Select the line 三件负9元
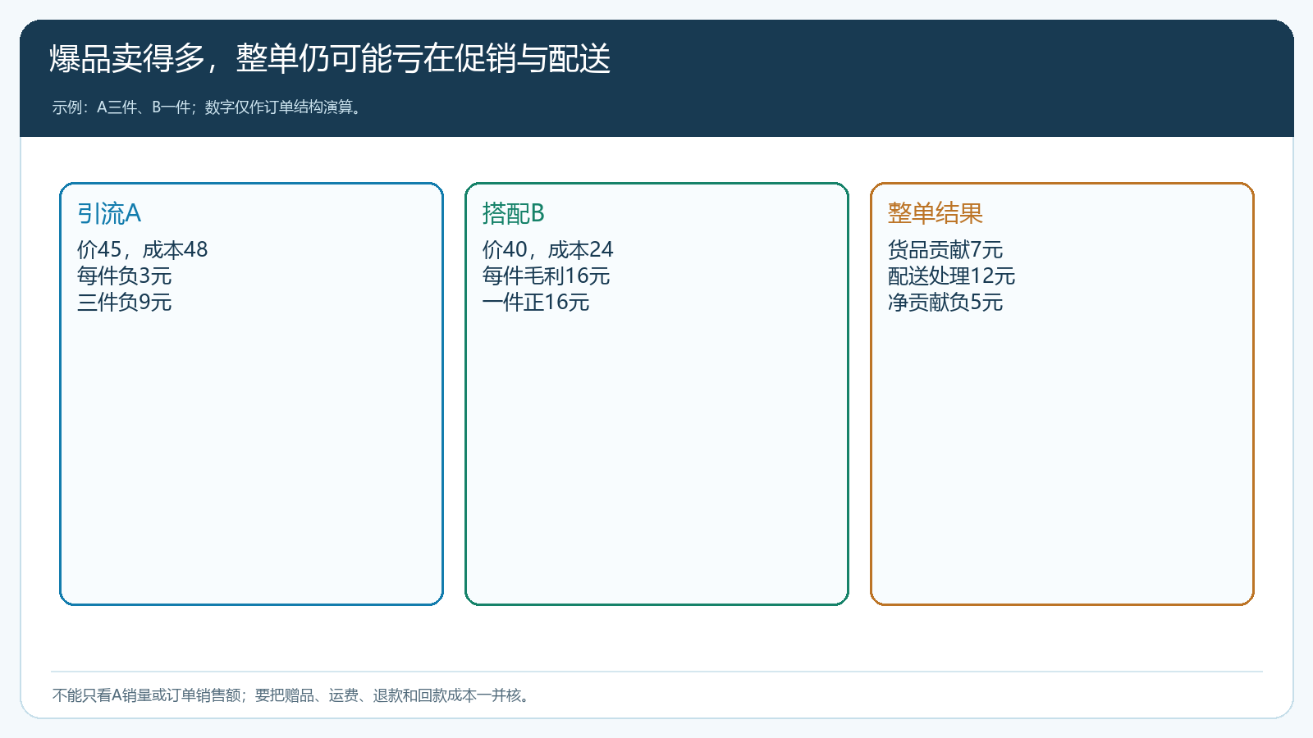 tap(125, 302)
